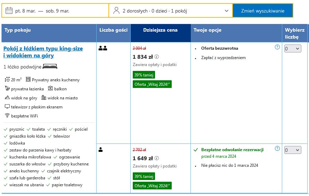Click the single-guest occupancy icon

coord(100,150)
